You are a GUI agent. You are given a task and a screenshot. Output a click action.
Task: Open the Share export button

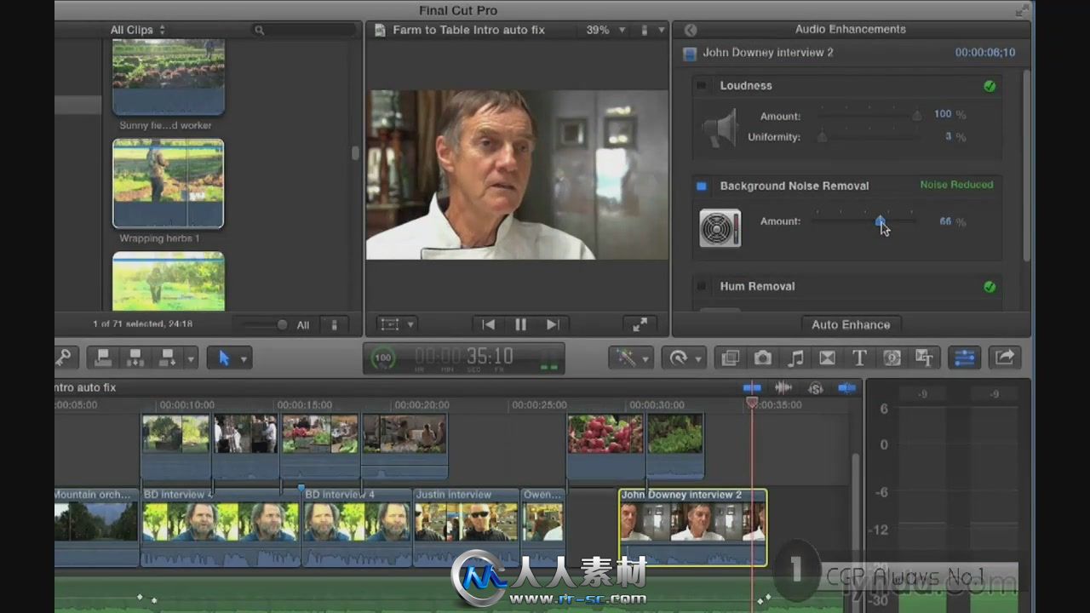pos(1004,358)
